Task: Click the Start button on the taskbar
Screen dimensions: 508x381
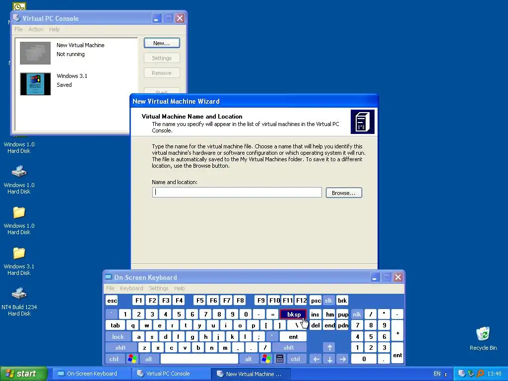Action: pyautogui.click(x=24, y=374)
